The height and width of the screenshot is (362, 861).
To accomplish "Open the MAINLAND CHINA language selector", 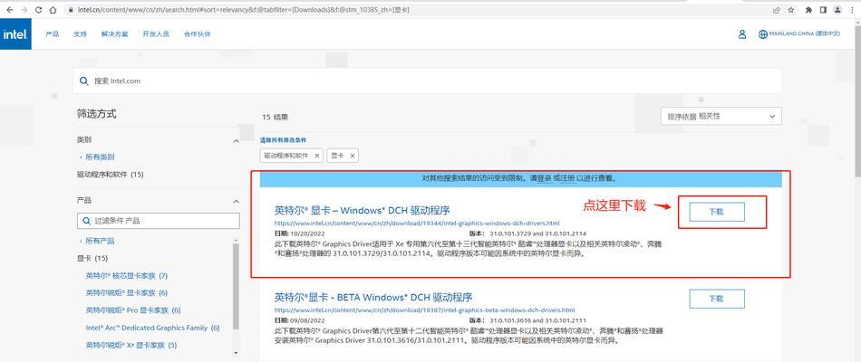I will 805,34.
